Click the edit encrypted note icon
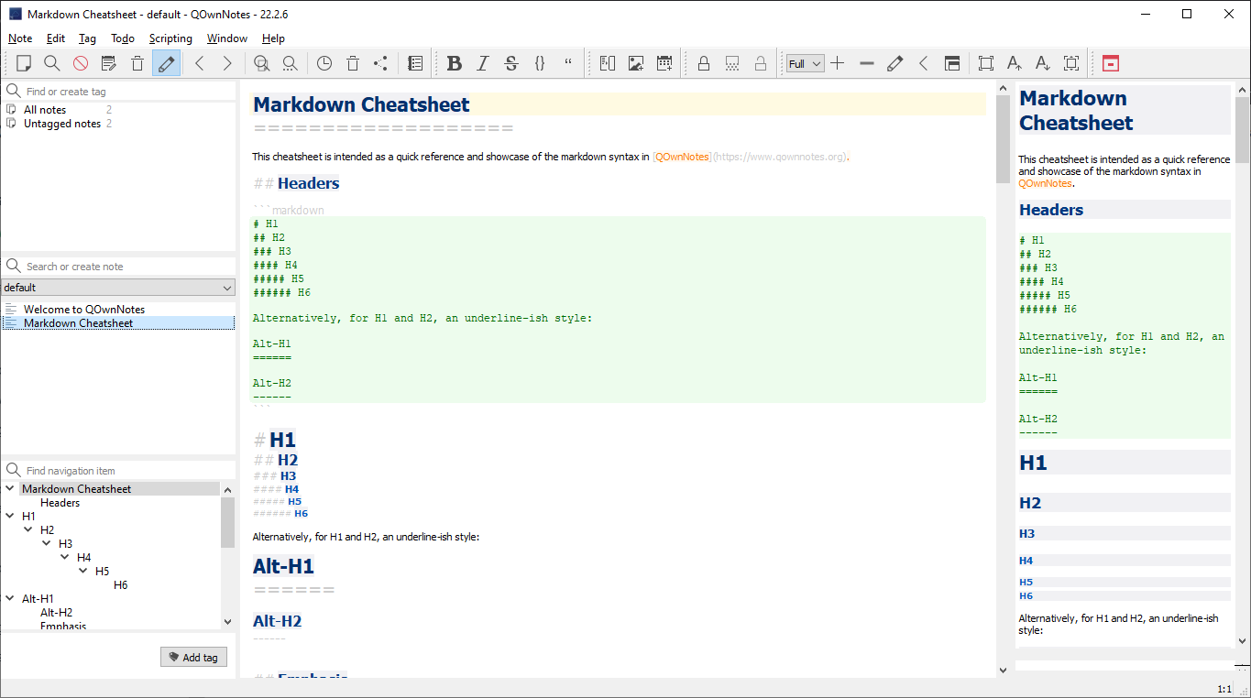Image resolution: width=1251 pixels, height=698 pixels. (732, 63)
